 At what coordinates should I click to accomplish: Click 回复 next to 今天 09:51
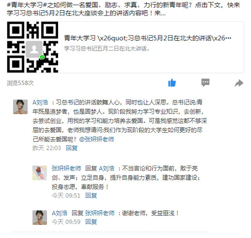[91, 196]
